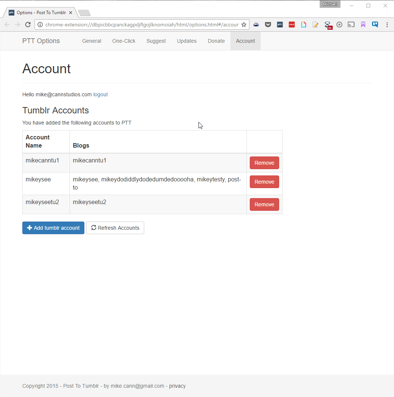This screenshot has height=397, width=394.
Task: Click the page info icon in address bar
Action: 40,25
